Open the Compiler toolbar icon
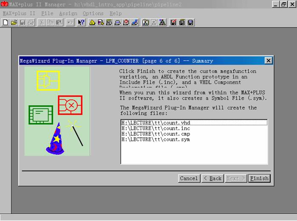The height and width of the screenshot is (221, 297). point(109,22)
